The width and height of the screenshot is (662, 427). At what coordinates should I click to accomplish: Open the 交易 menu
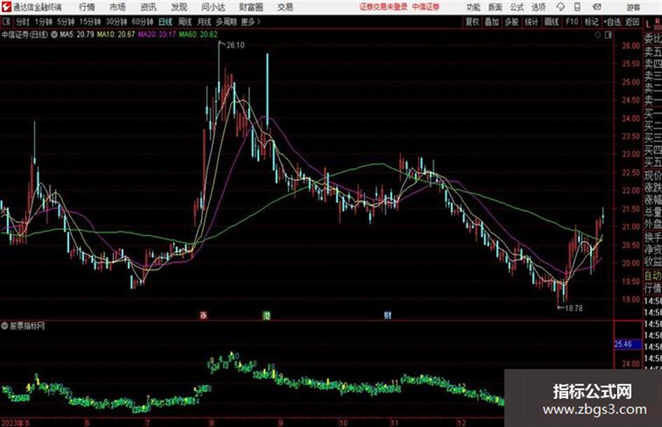[x=285, y=7]
